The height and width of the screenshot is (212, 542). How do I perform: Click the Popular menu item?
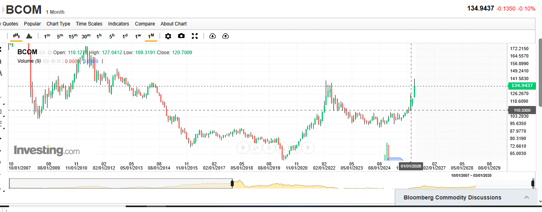click(x=32, y=24)
